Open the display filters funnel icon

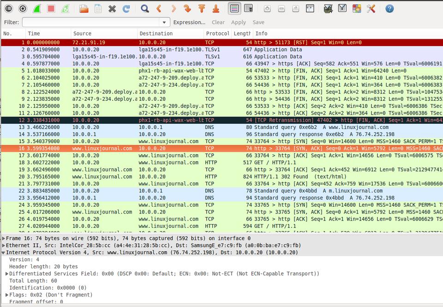coord(342,8)
